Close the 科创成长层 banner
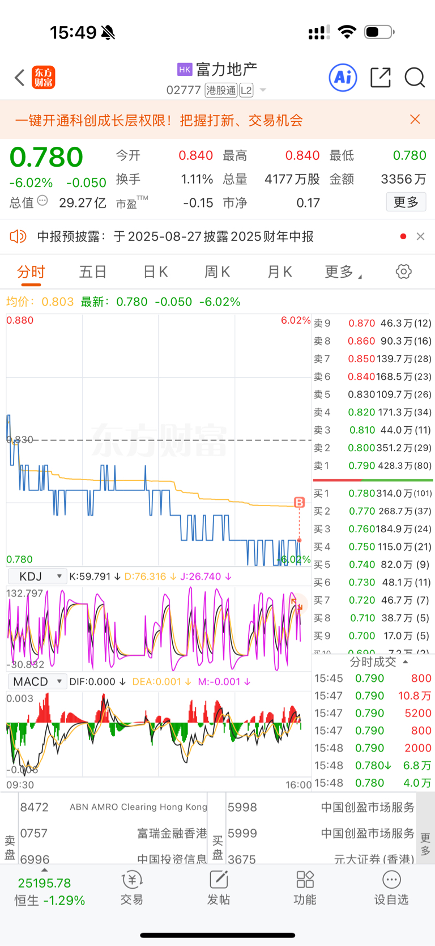Image resolution: width=435 pixels, height=946 pixels. 415,119
